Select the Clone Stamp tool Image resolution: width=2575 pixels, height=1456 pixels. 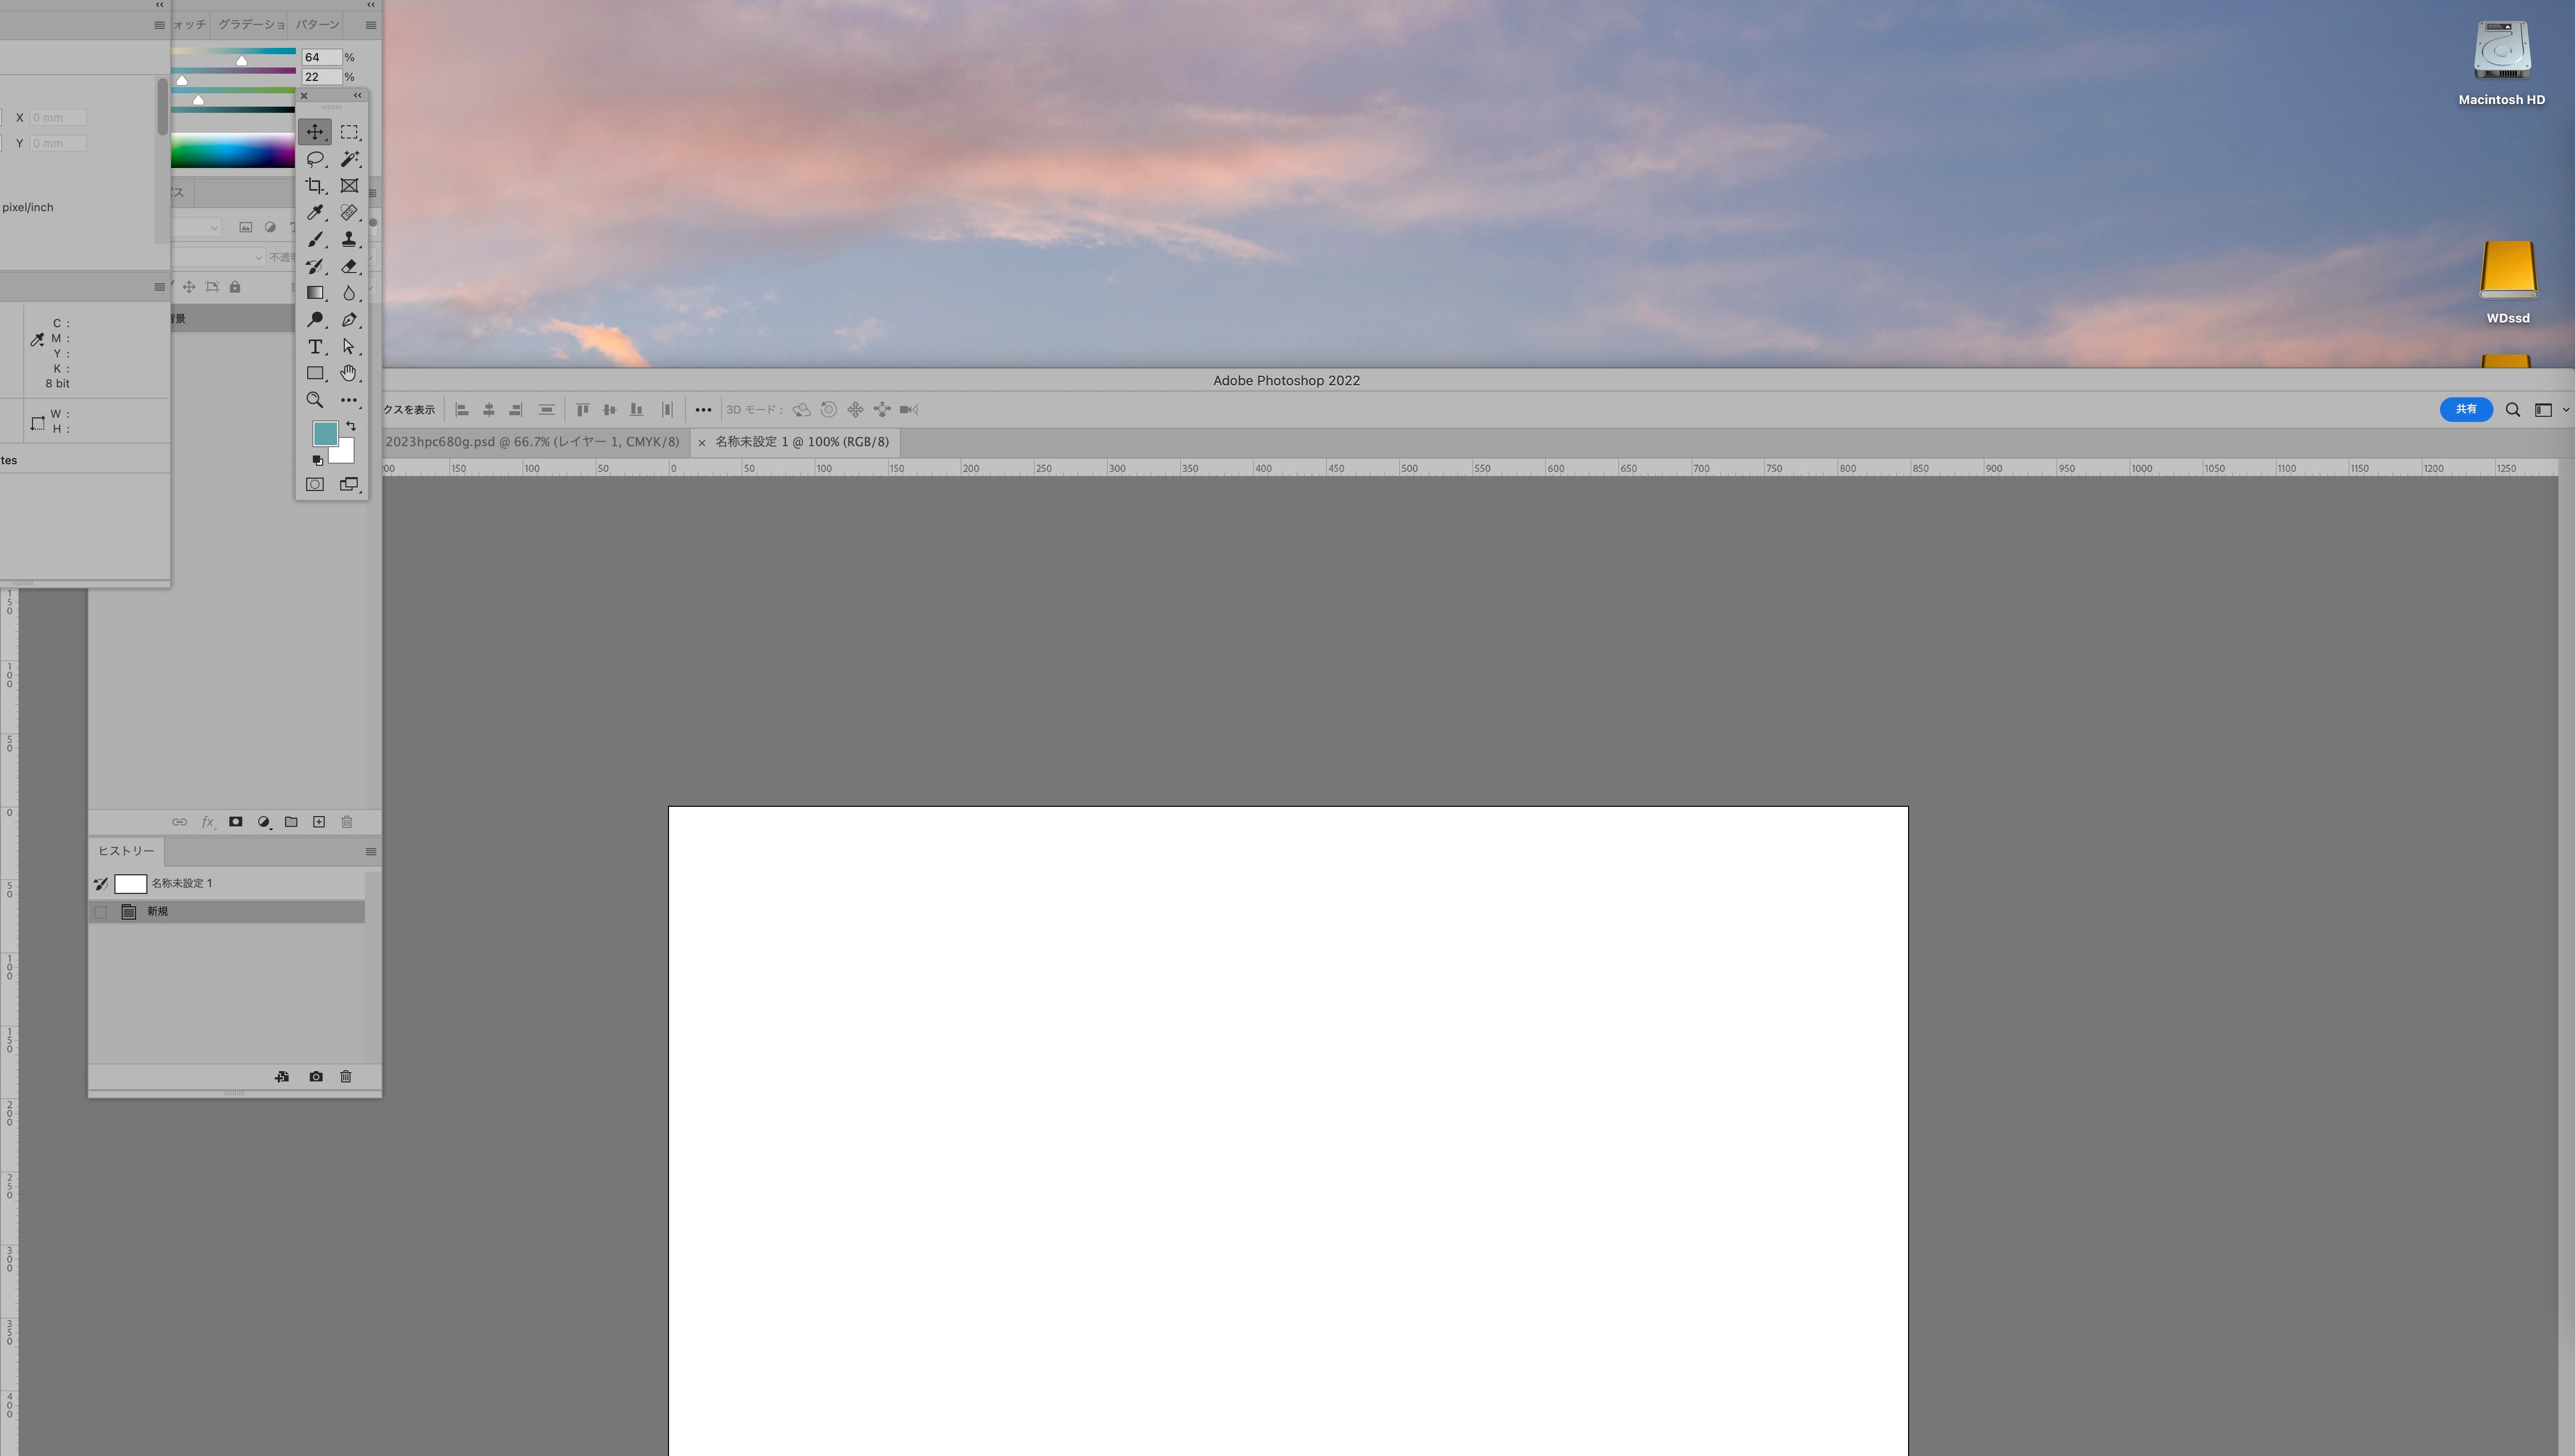click(x=349, y=239)
